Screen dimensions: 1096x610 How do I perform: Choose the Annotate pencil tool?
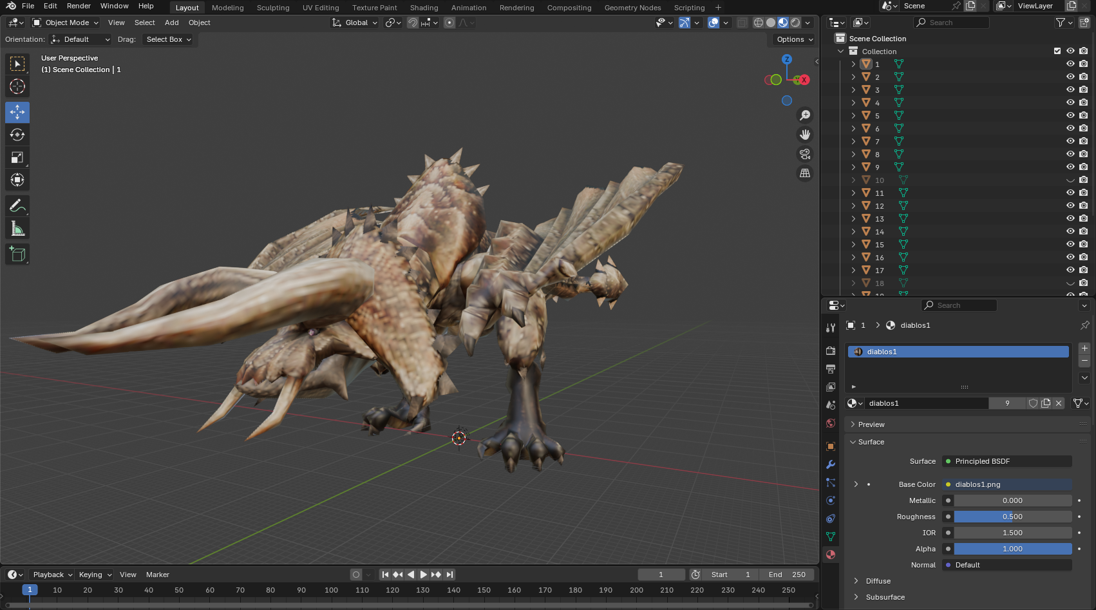click(x=17, y=206)
